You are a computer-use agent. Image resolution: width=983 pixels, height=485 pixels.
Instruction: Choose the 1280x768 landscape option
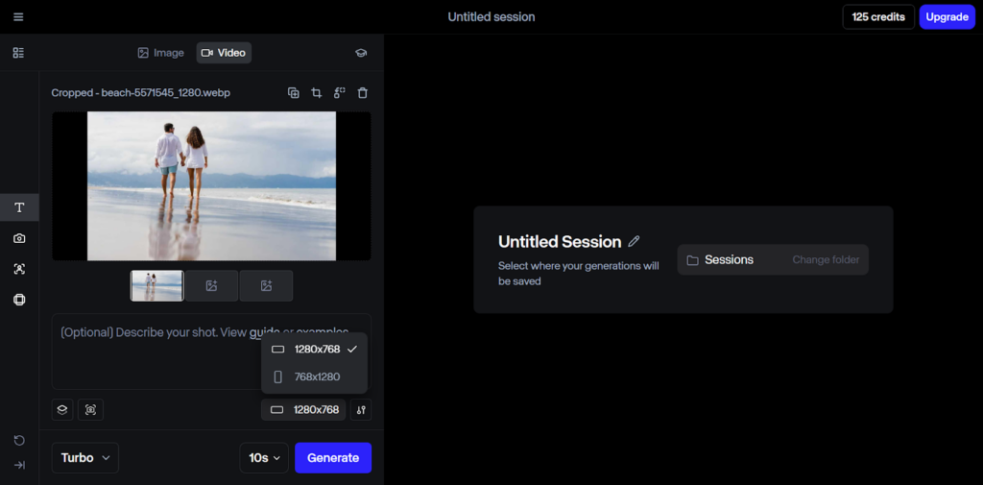click(x=314, y=349)
